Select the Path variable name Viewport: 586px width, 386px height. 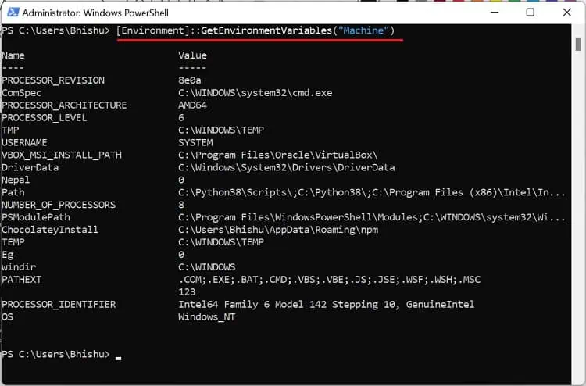(x=13, y=192)
